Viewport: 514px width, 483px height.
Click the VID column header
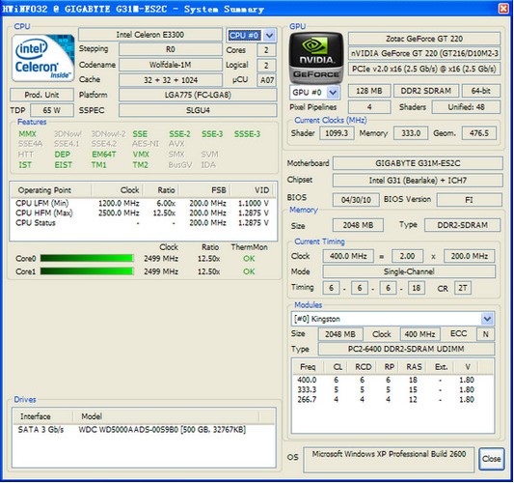click(253, 190)
